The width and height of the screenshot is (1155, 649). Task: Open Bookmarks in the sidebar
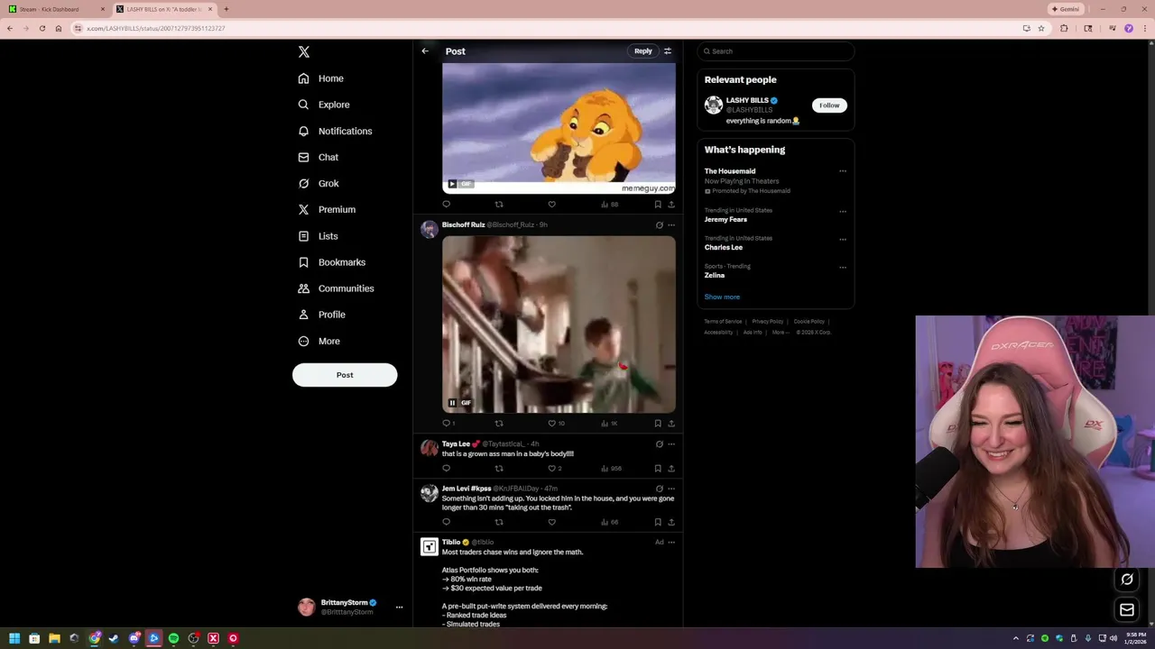332,262
